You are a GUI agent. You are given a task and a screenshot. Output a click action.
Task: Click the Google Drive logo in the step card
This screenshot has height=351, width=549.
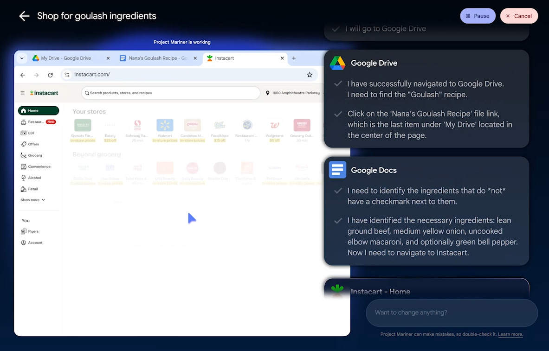pos(337,63)
